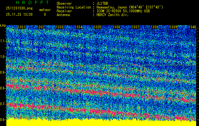Click the JL2TBB observer callsign
199x126 pixels.
pos(103,3)
